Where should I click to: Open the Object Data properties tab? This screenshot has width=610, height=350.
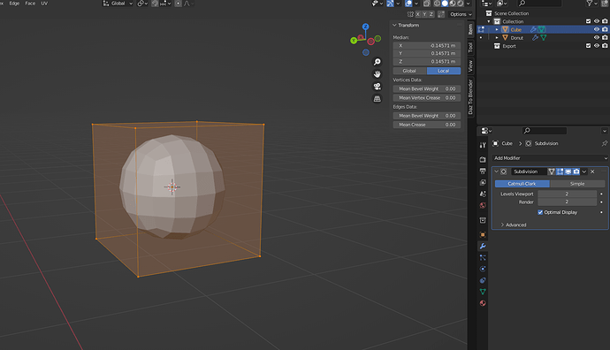coord(483,292)
